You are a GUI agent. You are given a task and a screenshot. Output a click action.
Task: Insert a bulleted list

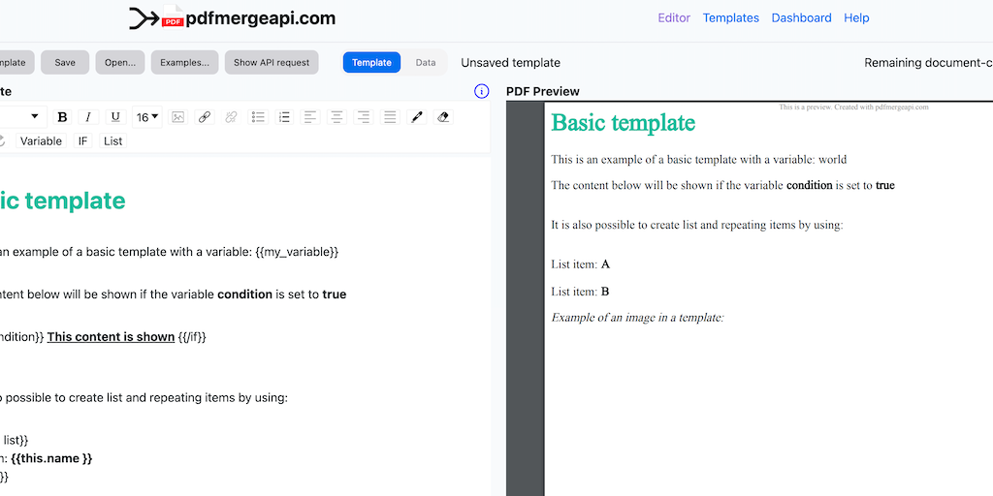258,117
